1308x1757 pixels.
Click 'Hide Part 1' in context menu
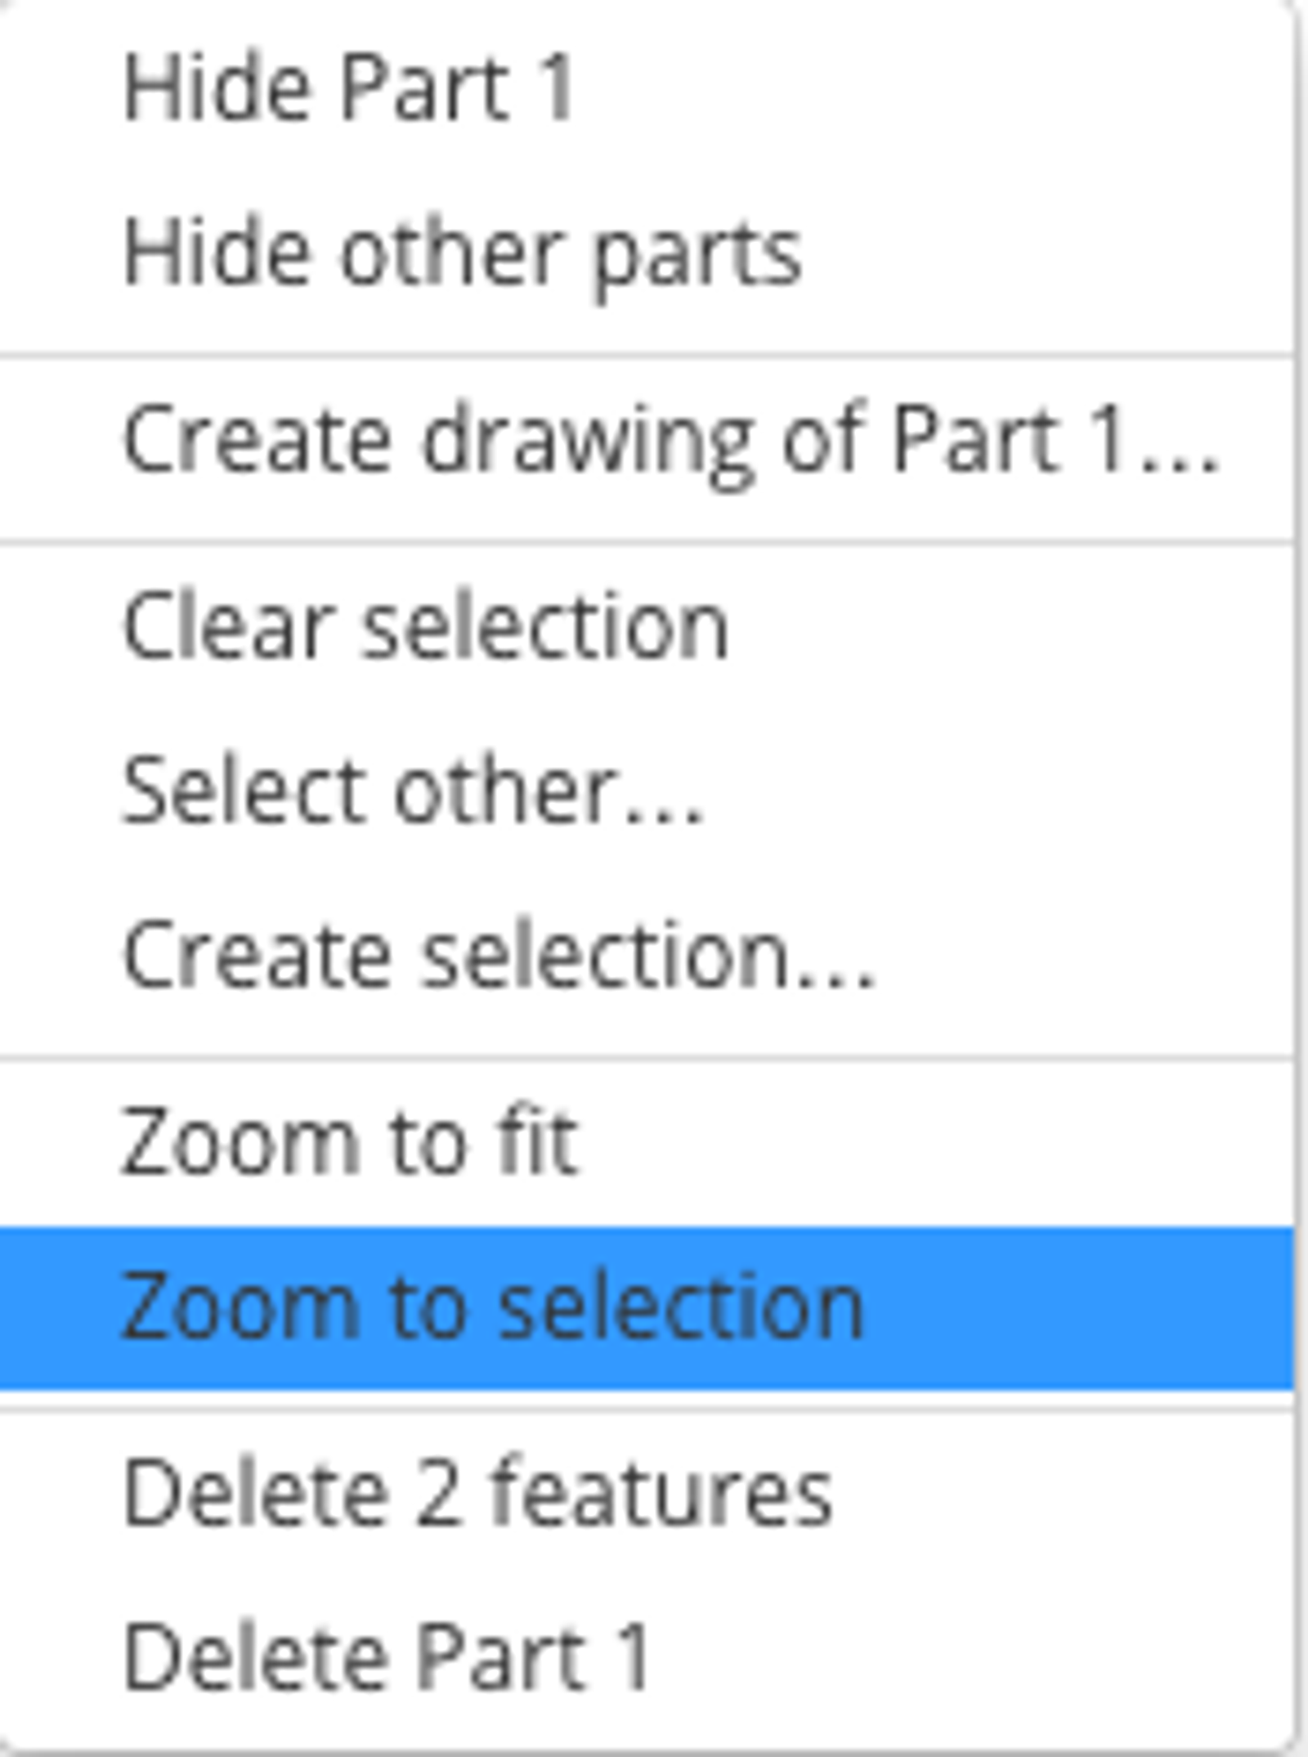pyautogui.click(x=348, y=88)
